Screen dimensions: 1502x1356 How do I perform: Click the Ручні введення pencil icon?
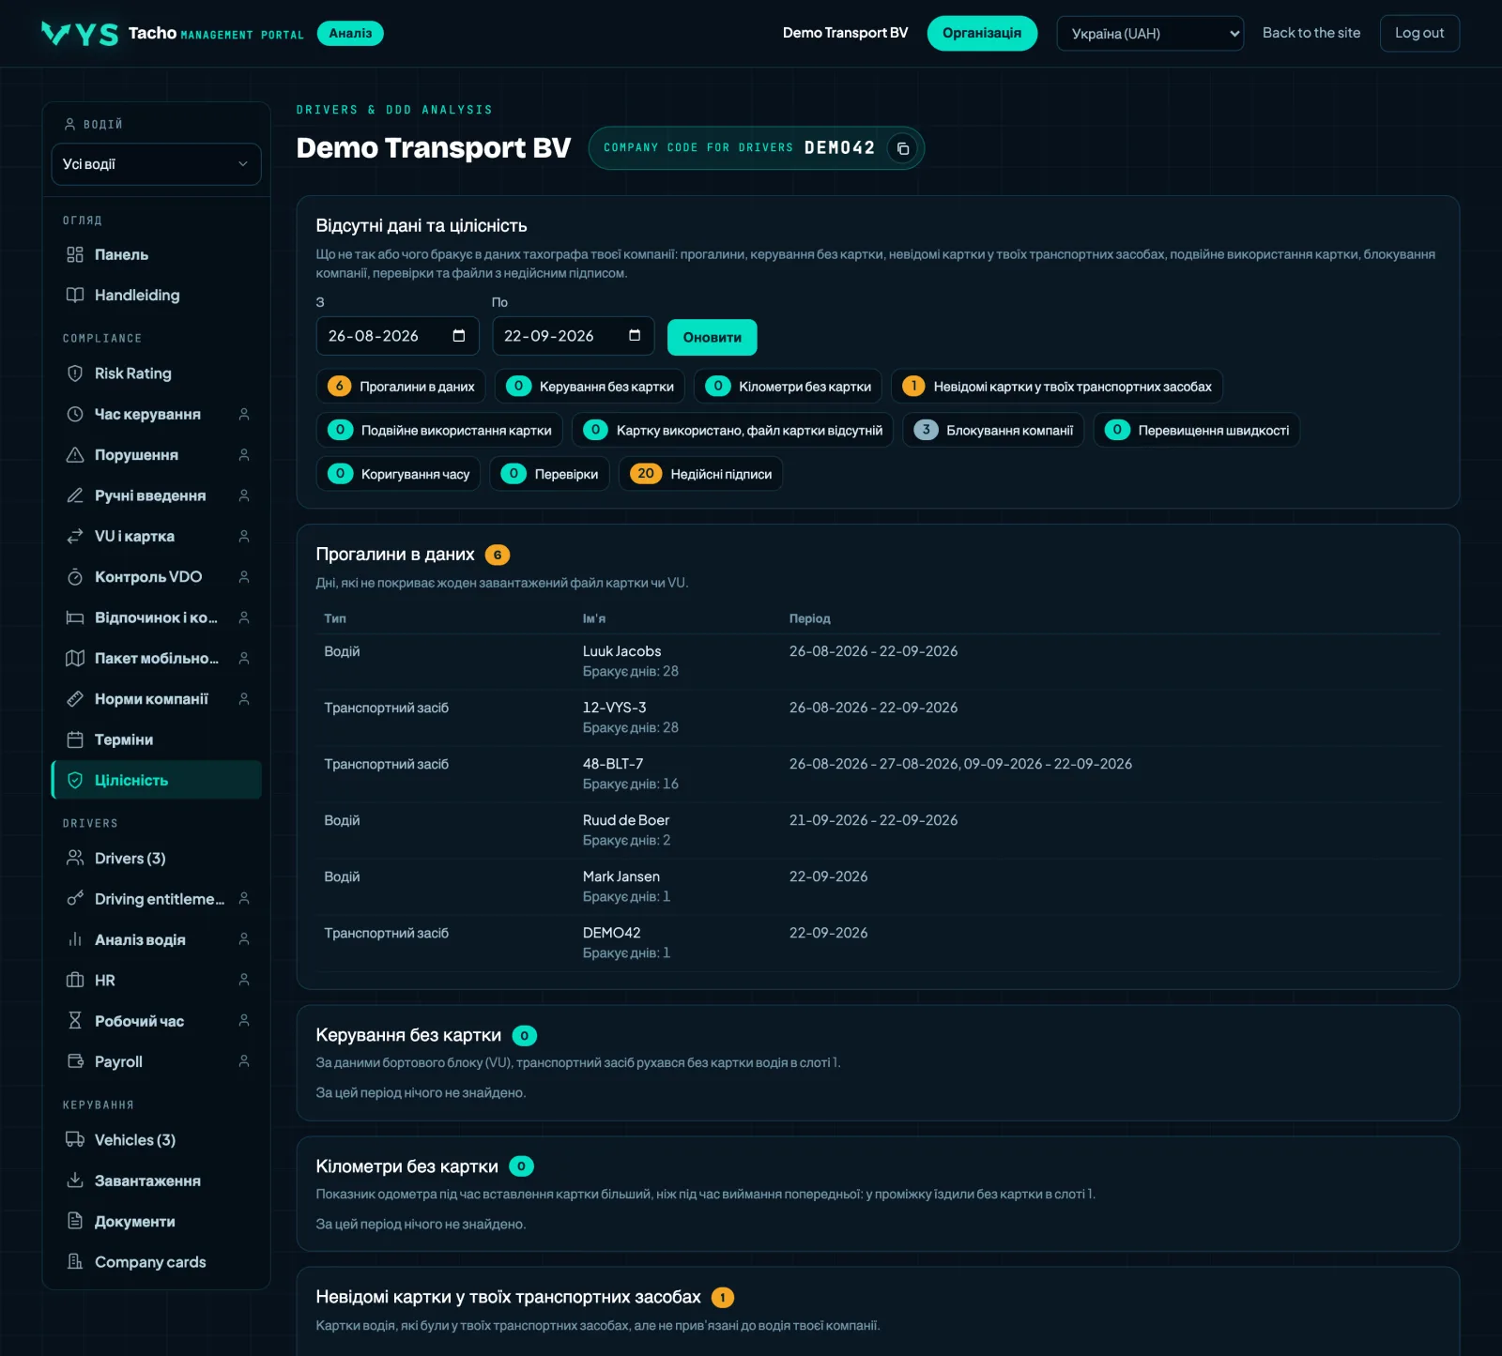pos(75,495)
